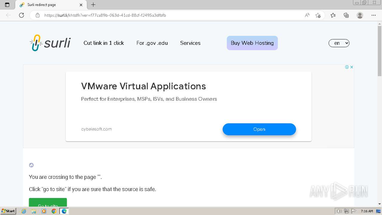
Task: Click Buy Web Hosting button
Action: (252, 43)
